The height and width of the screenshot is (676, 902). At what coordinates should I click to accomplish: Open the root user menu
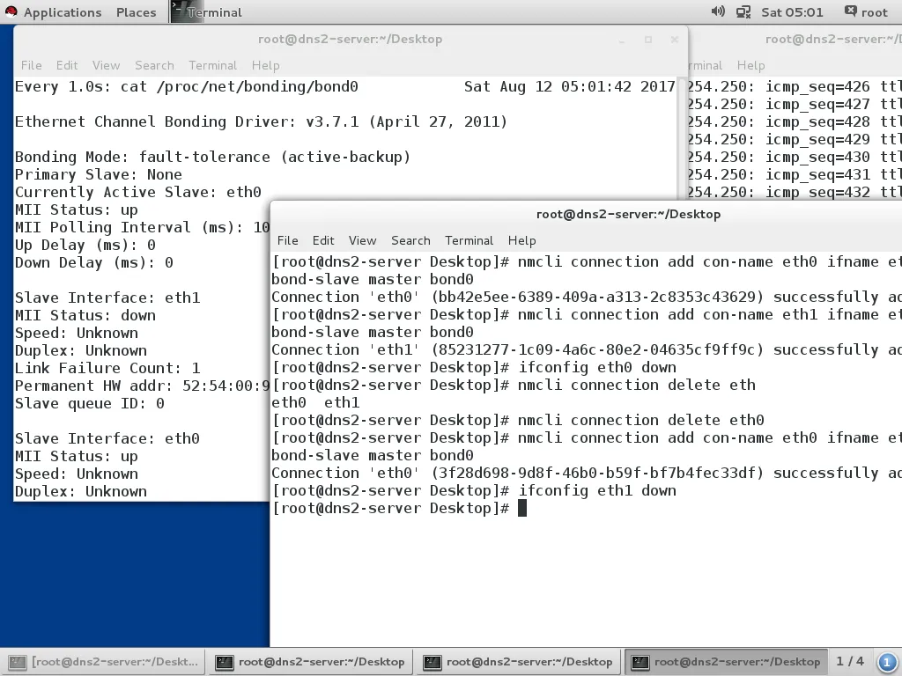(x=867, y=12)
